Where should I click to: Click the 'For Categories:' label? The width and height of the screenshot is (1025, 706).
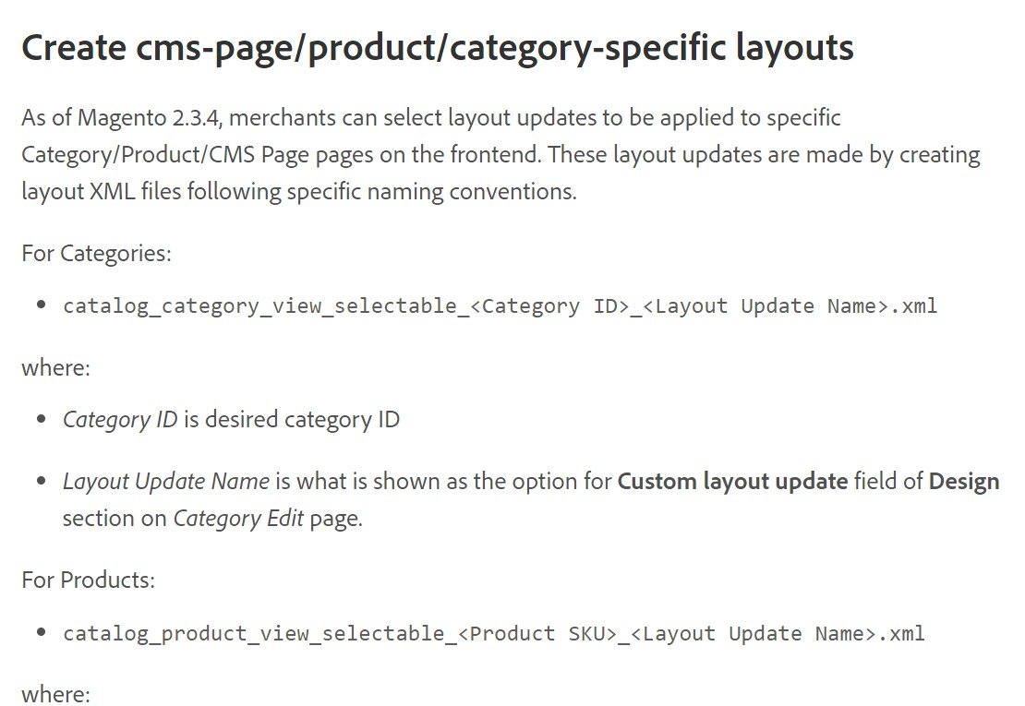pyautogui.click(x=96, y=253)
